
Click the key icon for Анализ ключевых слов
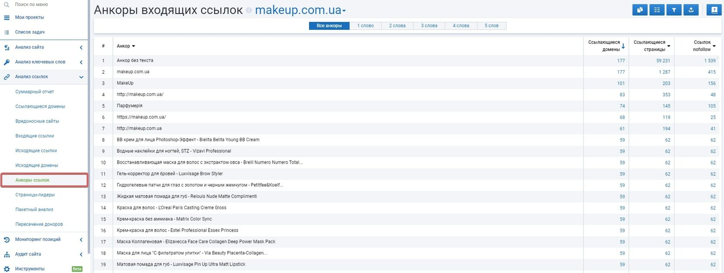[6, 62]
